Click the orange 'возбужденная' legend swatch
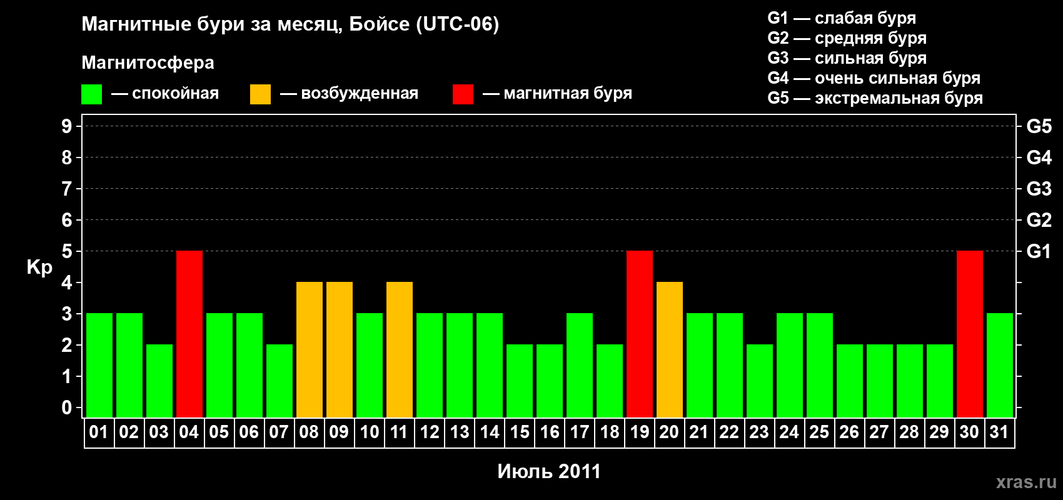 click(x=260, y=94)
